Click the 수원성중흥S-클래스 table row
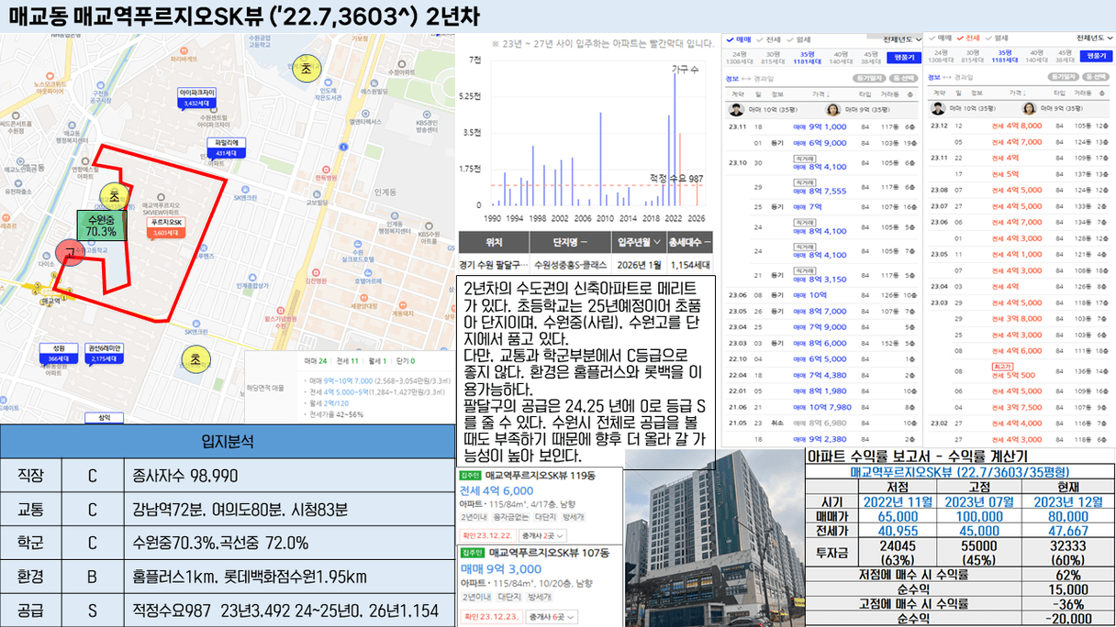This screenshot has height=627, width=1116. pyautogui.click(x=584, y=264)
